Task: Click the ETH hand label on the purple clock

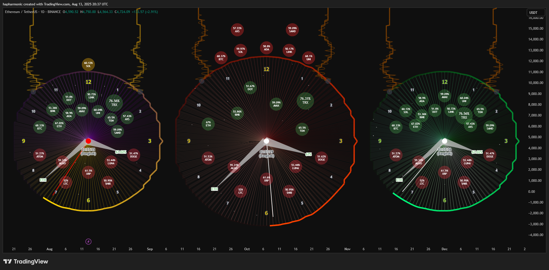Action: 43,180
